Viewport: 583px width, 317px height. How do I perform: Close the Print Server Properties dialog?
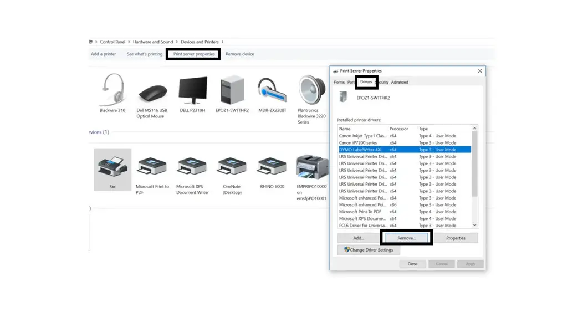(479, 71)
